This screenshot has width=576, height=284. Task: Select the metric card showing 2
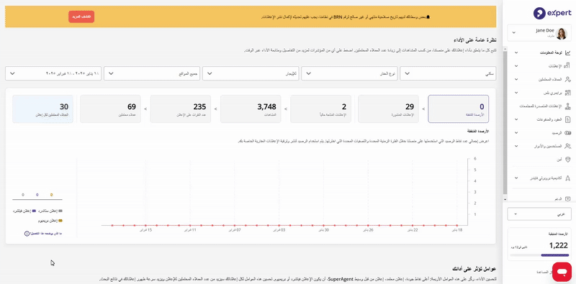320,109
